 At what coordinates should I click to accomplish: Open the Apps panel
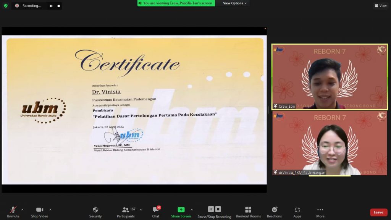tap(297, 212)
